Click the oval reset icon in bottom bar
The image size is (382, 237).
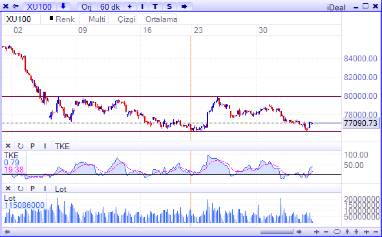(337, 232)
